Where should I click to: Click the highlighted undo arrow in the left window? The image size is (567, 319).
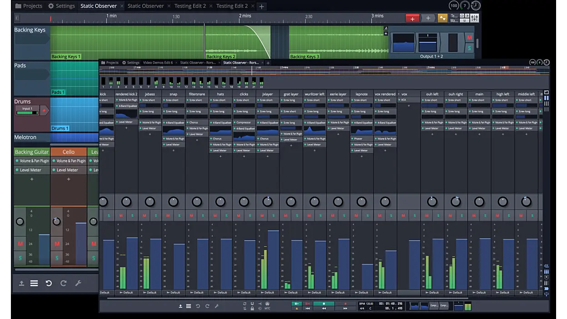click(x=49, y=283)
